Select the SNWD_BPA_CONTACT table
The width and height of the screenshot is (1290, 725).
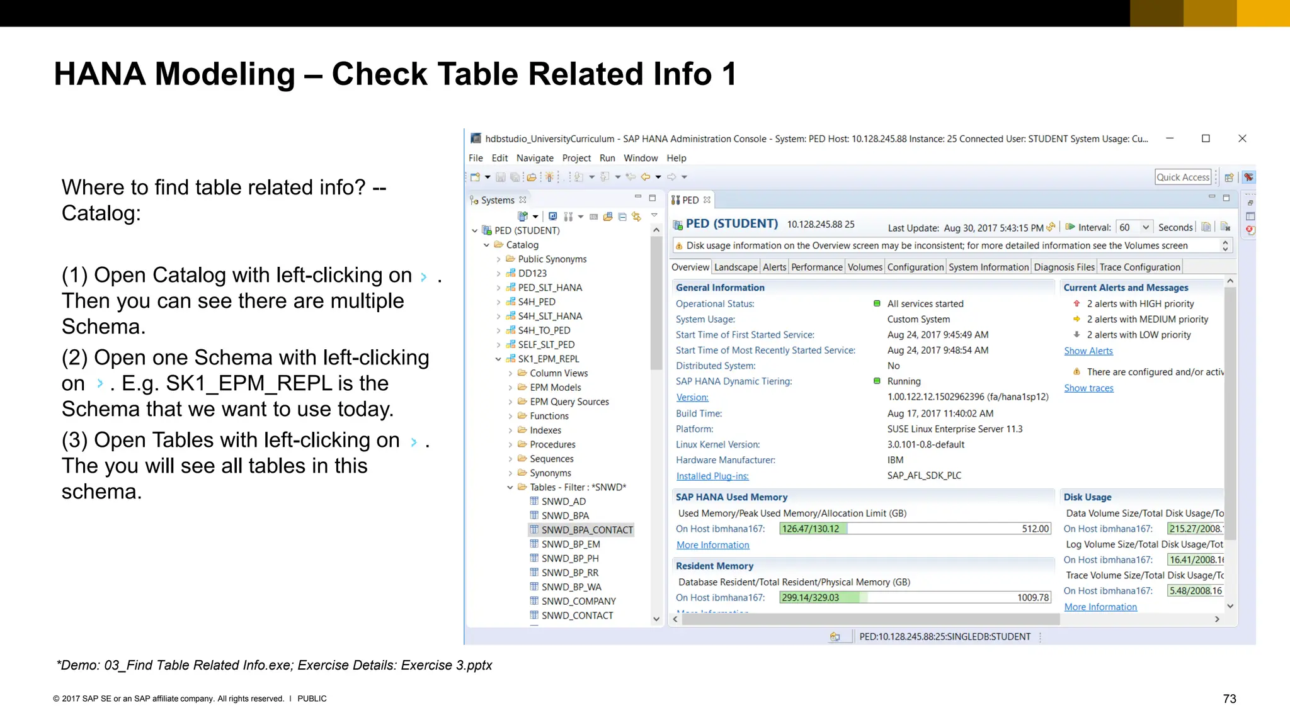[581, 530]
